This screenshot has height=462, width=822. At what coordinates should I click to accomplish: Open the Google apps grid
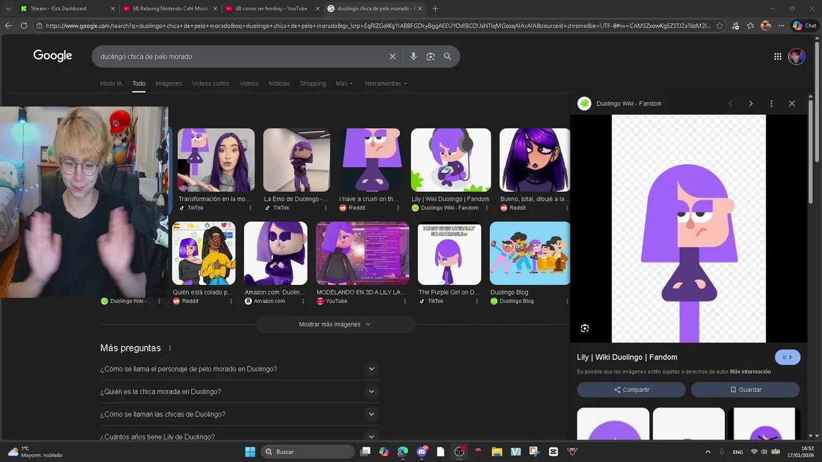(x=778, y=56)
